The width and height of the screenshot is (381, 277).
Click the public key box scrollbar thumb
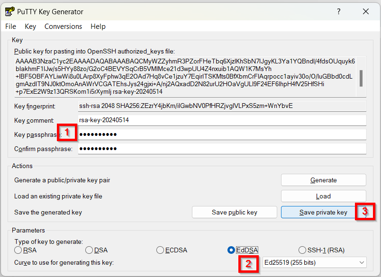361,78
